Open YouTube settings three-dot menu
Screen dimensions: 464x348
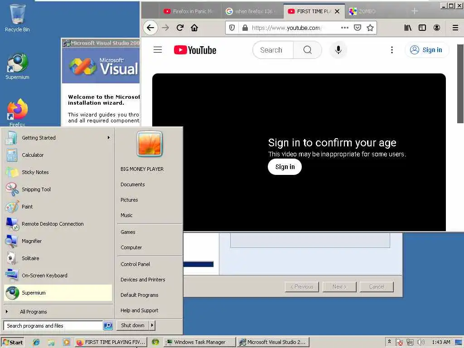point(392,50)
